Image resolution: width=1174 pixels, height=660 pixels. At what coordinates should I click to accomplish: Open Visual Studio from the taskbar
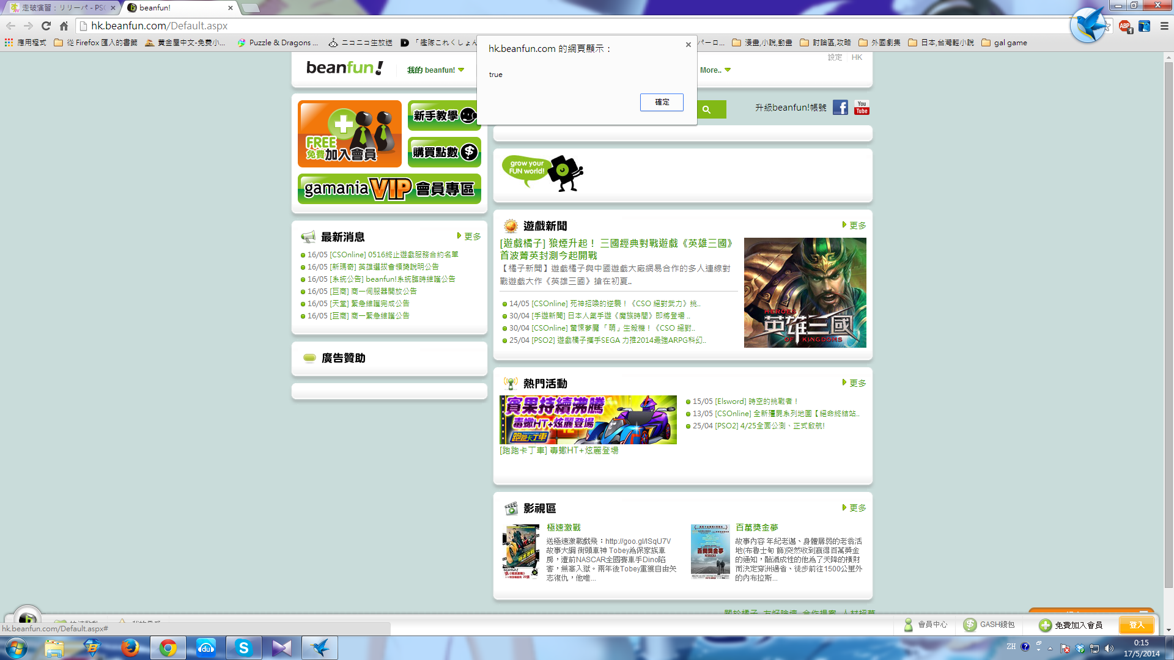tap(281, 648)
